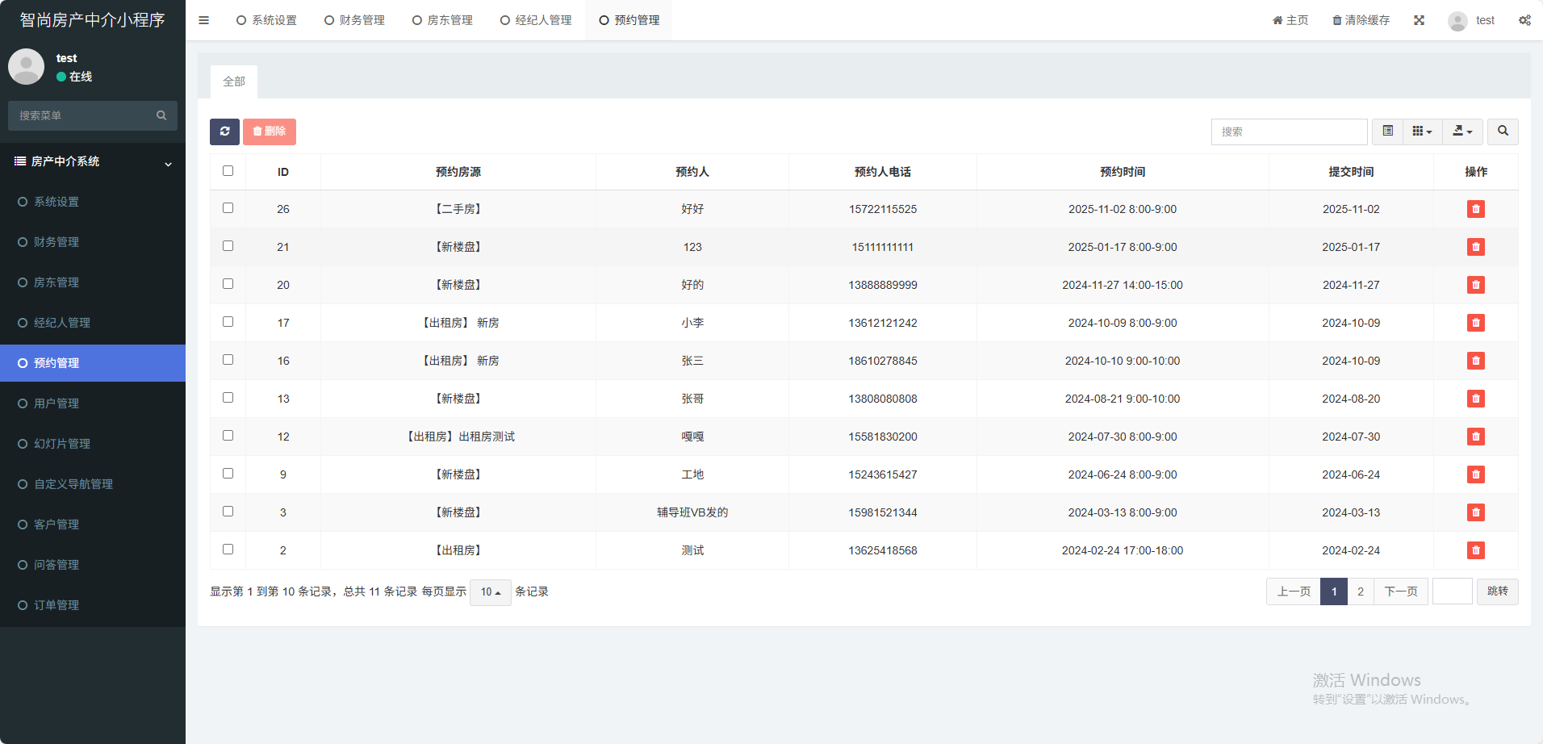Toggle fullscreen mode icon in header
The width and height of the screenshot is (1543, 744).
point(1419,20)
